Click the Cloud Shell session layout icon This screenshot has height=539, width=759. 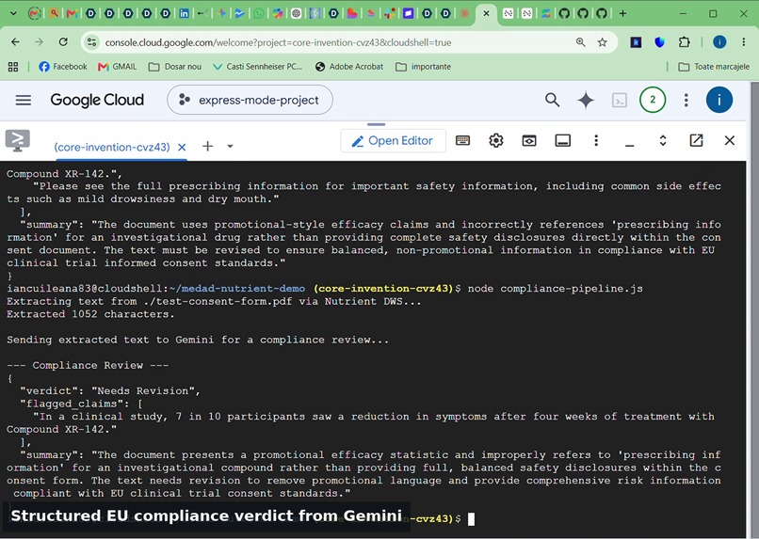[562, 141]
